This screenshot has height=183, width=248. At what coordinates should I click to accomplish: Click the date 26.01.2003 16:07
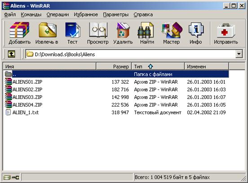(x=206, y=97)
